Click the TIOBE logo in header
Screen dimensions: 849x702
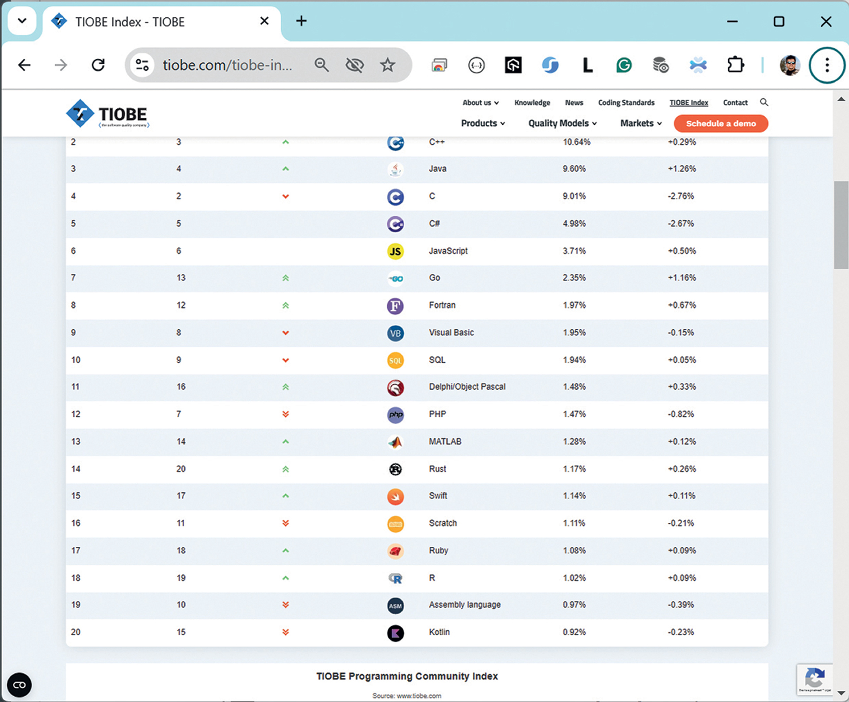[107, 114]
